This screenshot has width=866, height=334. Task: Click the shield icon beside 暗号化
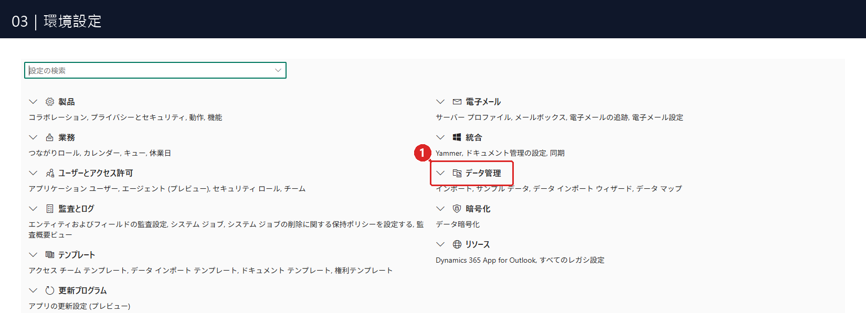point(457,209)
